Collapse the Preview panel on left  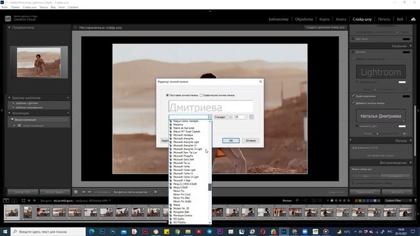click(x=9, y=28)
